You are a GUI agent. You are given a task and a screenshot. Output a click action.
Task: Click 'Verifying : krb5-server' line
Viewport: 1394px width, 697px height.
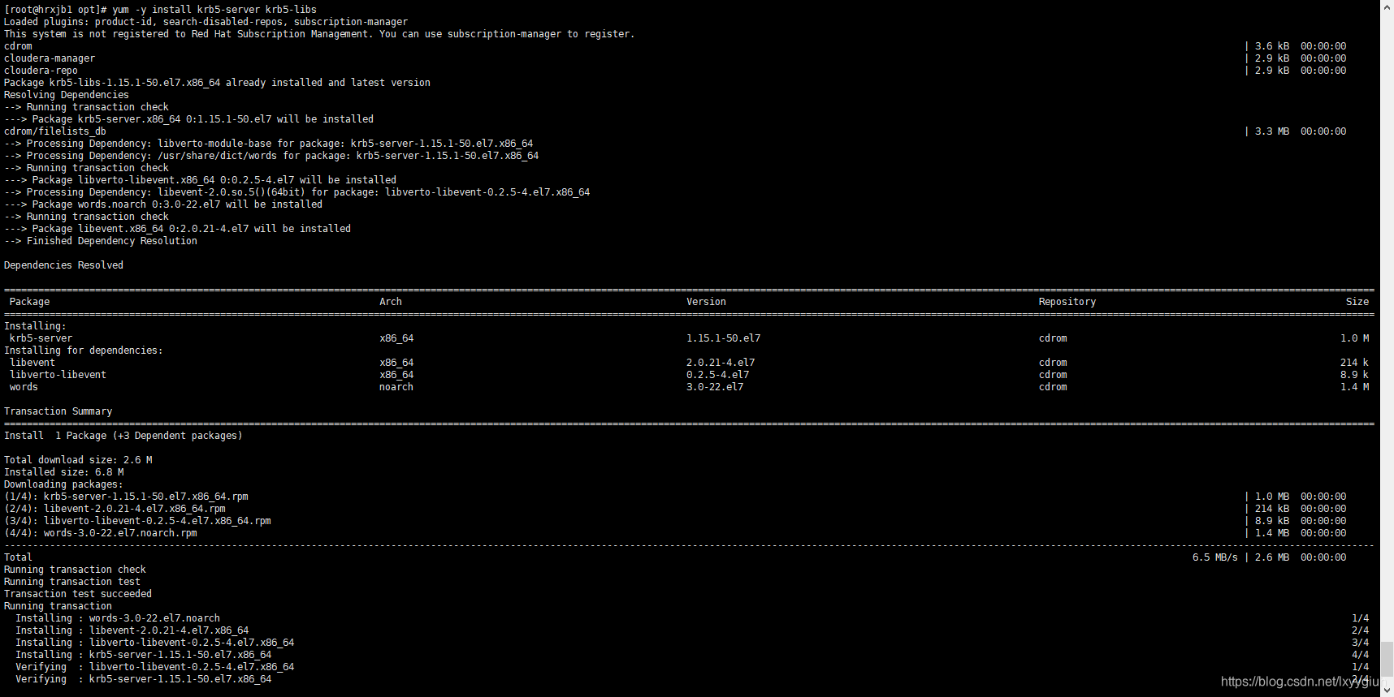click(144, 679)
